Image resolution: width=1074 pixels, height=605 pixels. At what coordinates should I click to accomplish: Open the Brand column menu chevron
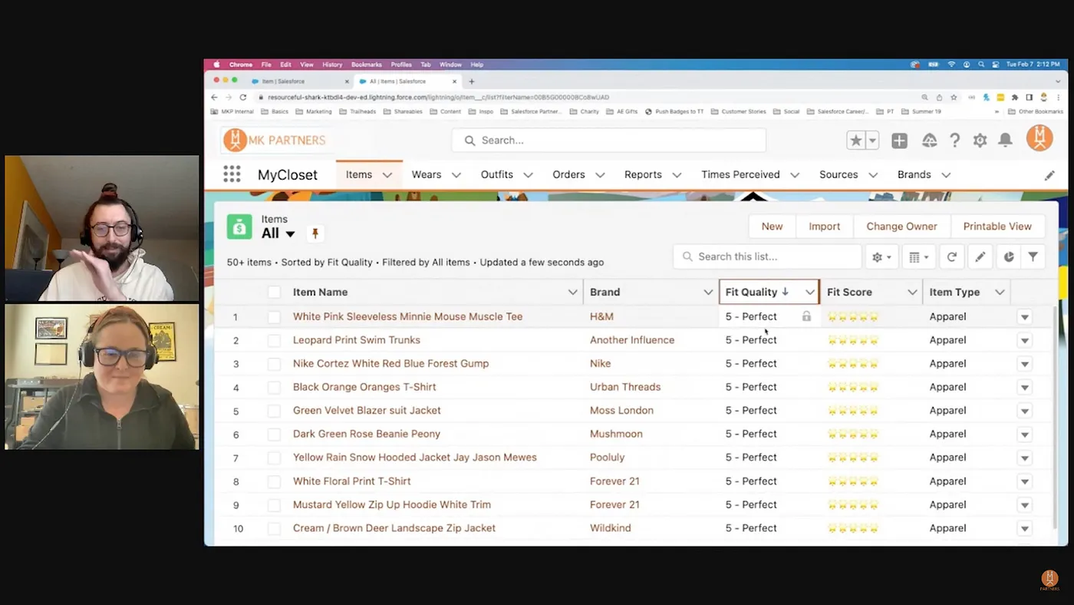click(708, 292)
